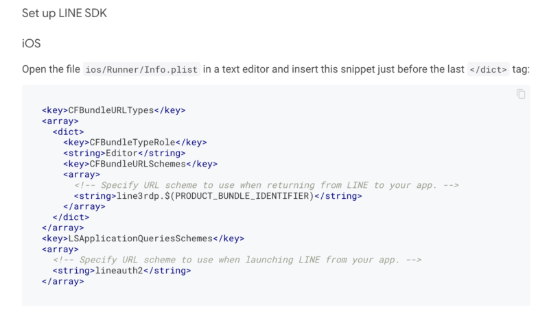Viewport: 549px width, 316px height.
Task: Click the "Set up LINE SDK" heading
Action: (64, 14)
